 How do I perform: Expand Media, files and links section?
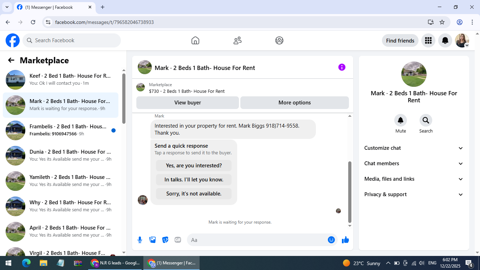414,179
